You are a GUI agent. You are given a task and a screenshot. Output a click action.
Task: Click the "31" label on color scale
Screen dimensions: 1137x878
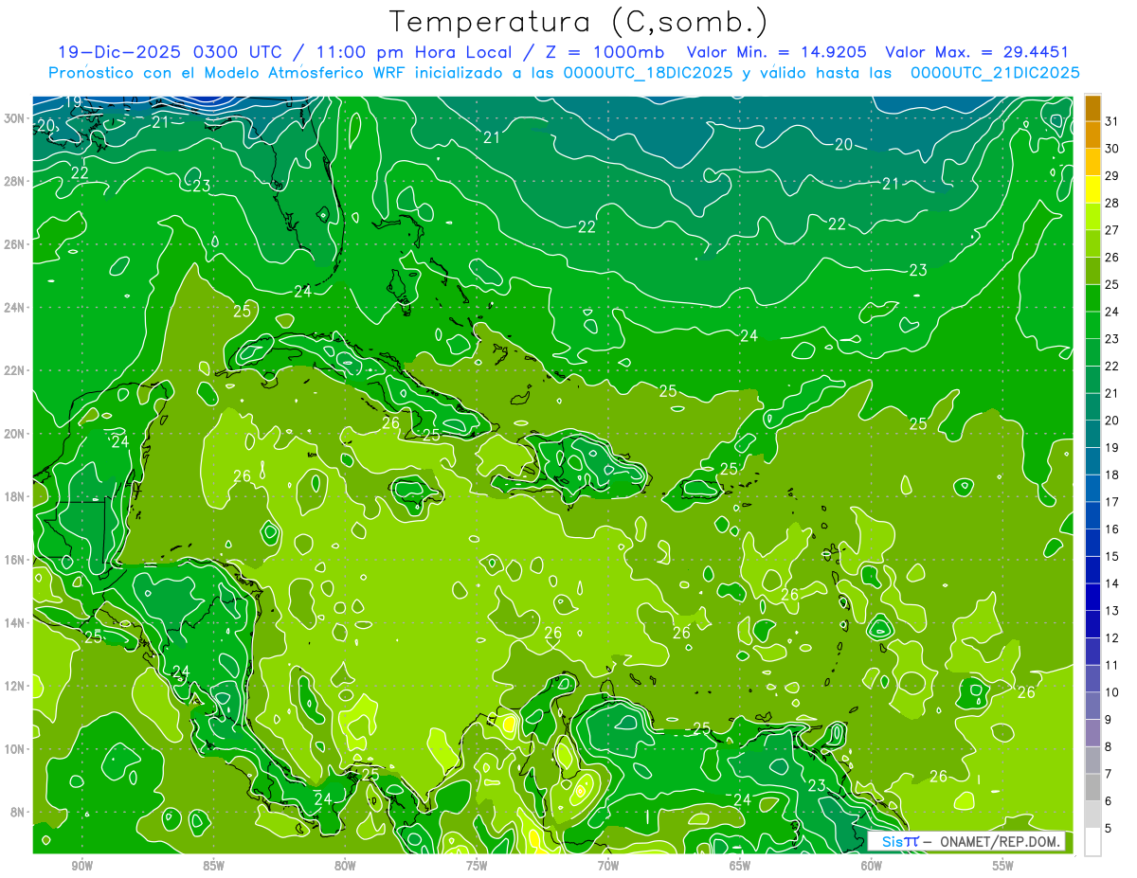click(1111, 120)
